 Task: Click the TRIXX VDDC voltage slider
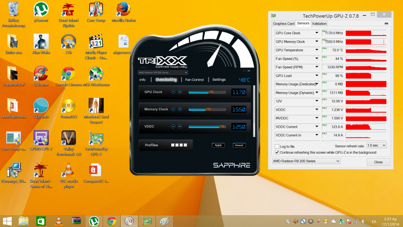point(207,126)
